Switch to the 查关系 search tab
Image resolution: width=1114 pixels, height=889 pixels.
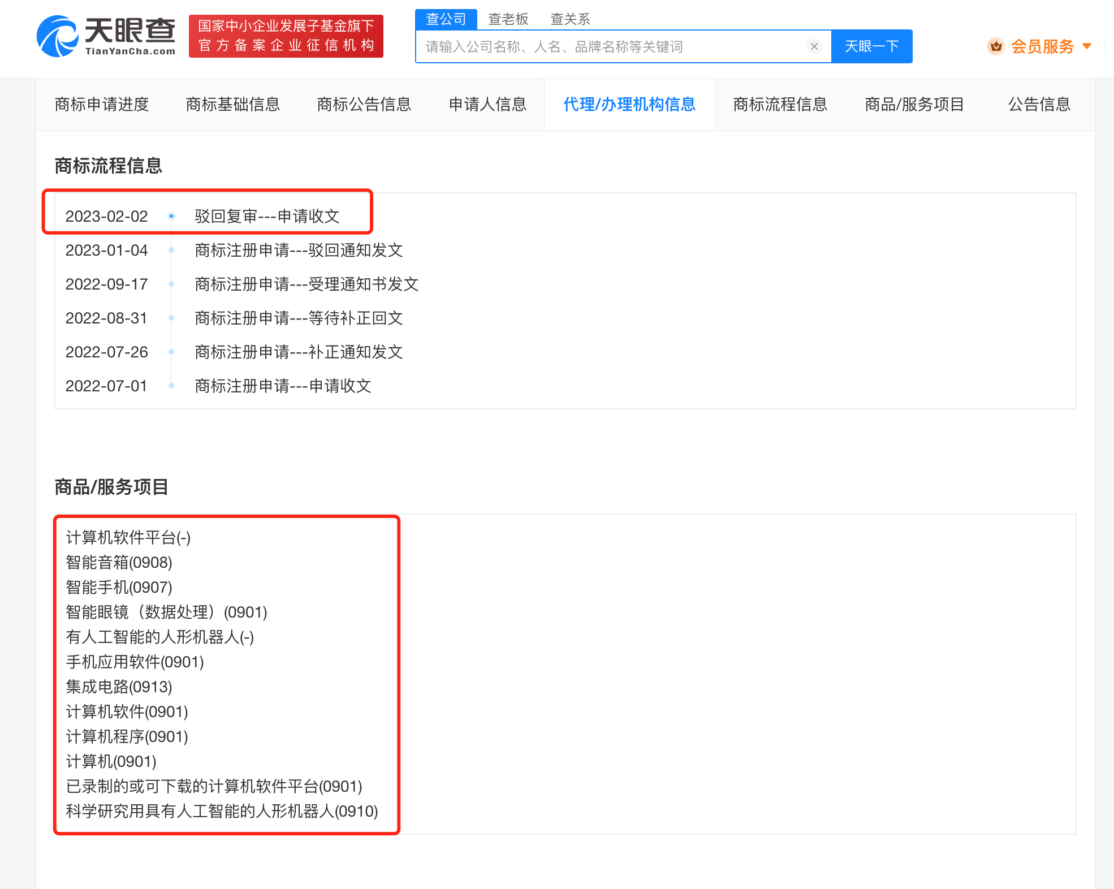tap(571, 19)
